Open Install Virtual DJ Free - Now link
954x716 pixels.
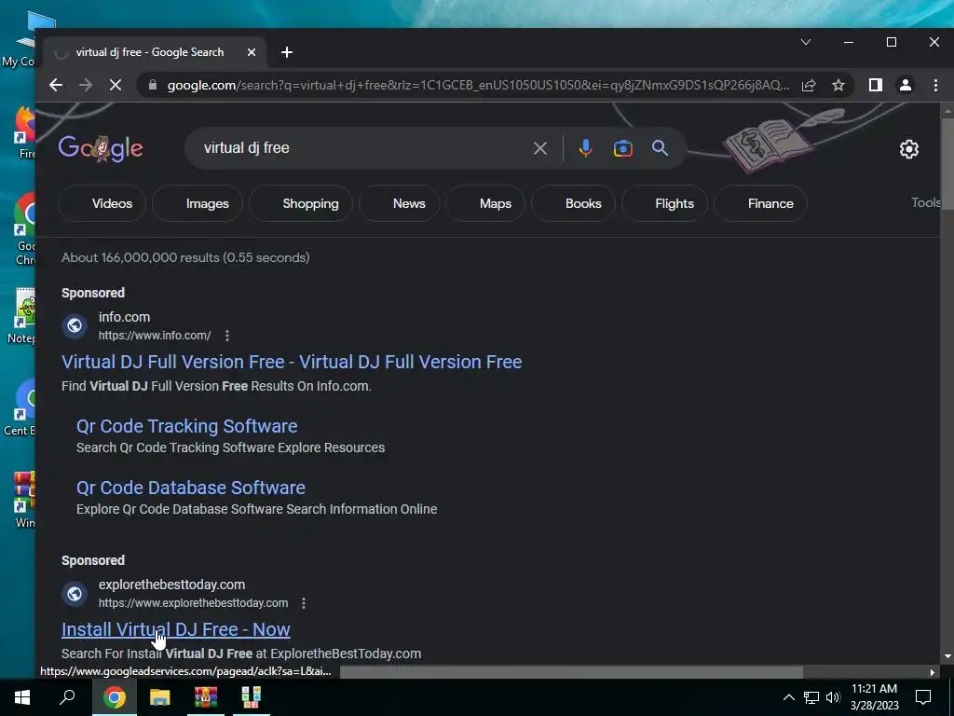pyautogui.click(x=176, y=629)
